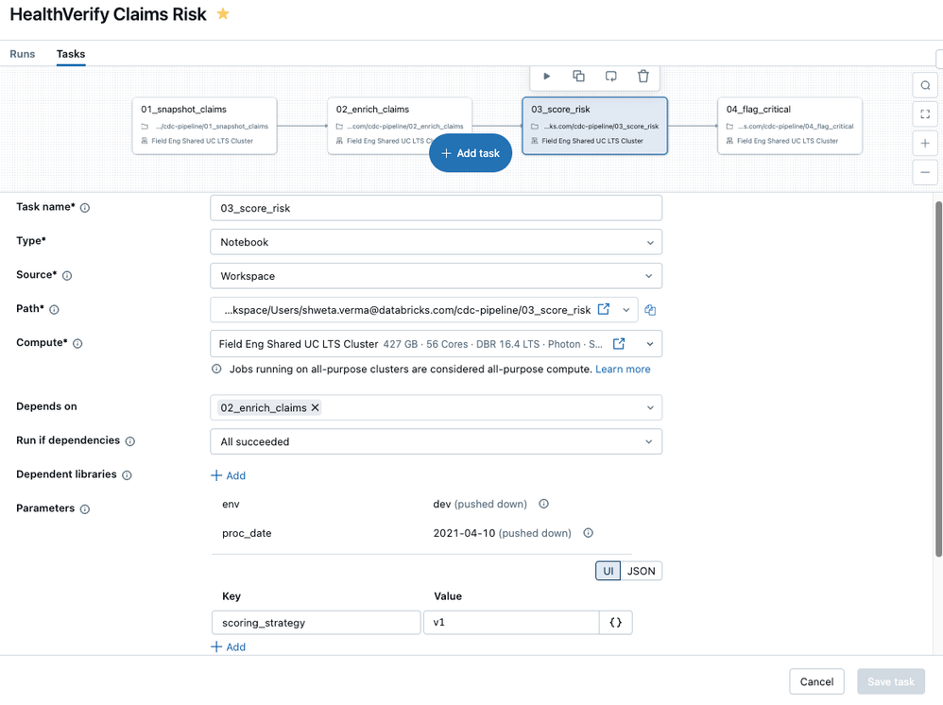Zoom in on the task graph
This screenshot has width=943, height=705.
click(925, 143)
